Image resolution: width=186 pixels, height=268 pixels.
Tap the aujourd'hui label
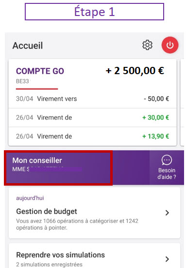[30, 198]
